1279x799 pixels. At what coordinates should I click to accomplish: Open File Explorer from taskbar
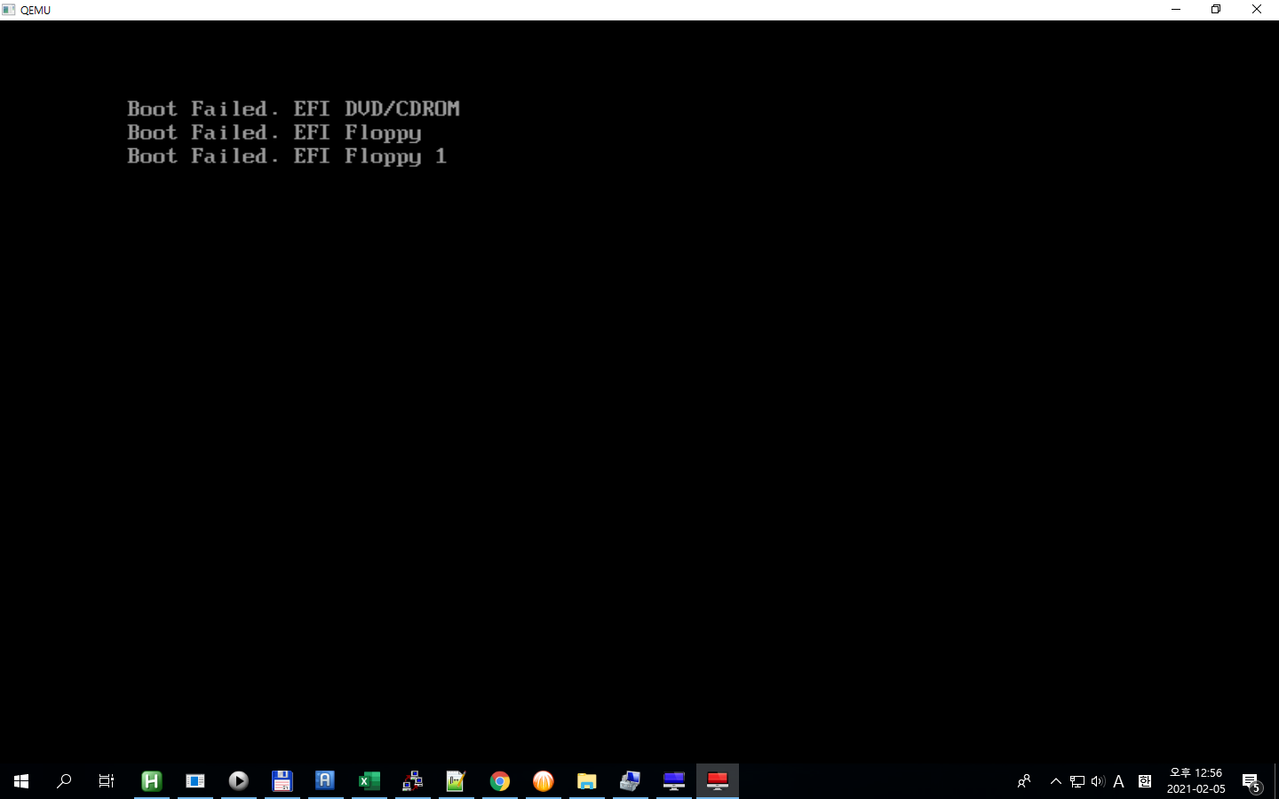[x=587, y=781]
